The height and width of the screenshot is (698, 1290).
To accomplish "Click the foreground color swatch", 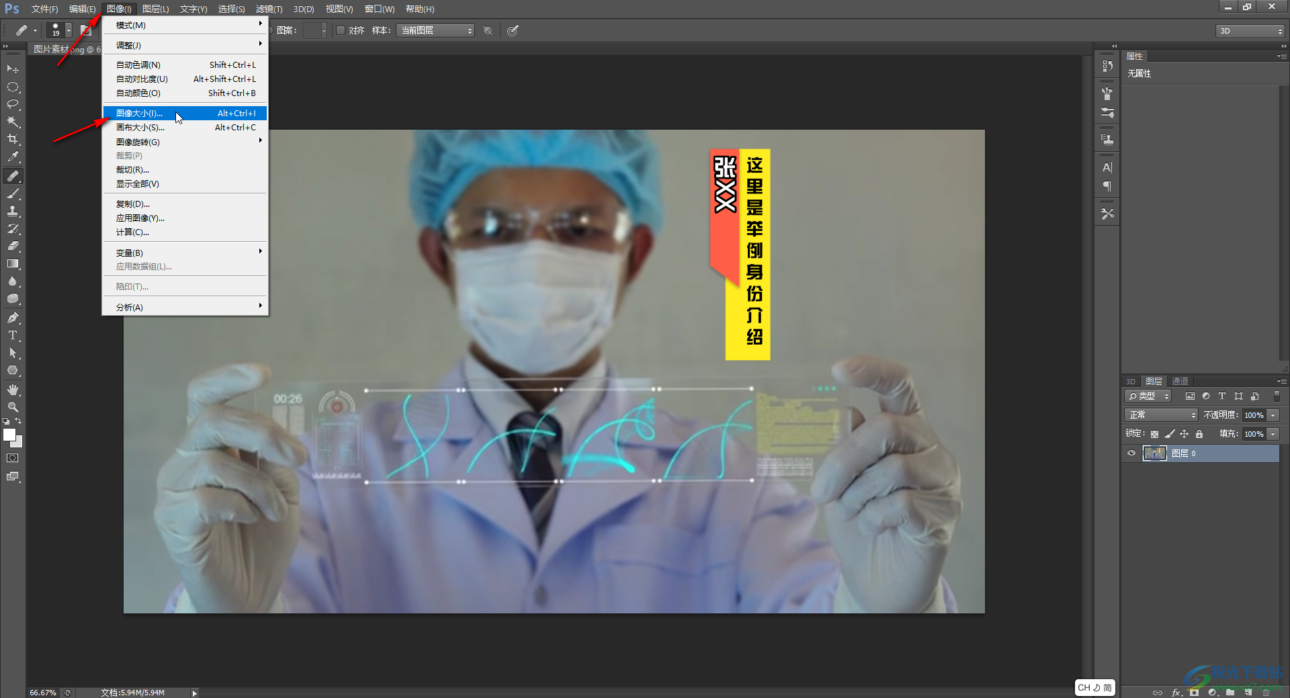I will point(9,435).
